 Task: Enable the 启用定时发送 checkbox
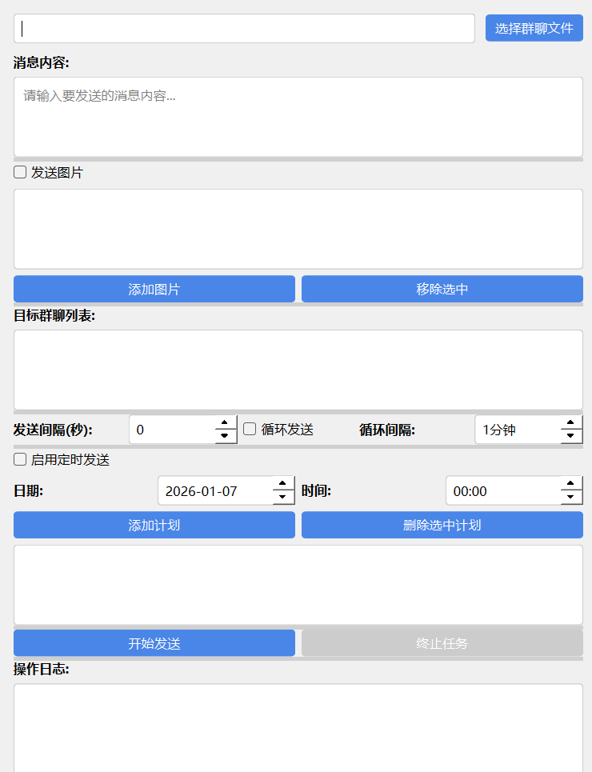[21, 460]
